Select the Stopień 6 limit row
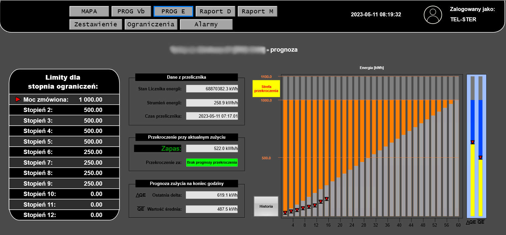 [64, 152]
